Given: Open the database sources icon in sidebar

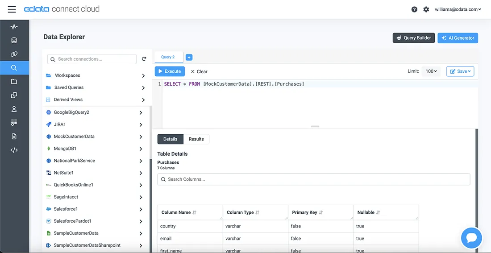Looking at the screenshot, I should (14, 41).
